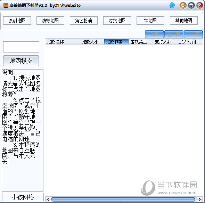Select the 角色扮演 map category
This screenshot has height=203, width=205.
(x=84, y=21)
